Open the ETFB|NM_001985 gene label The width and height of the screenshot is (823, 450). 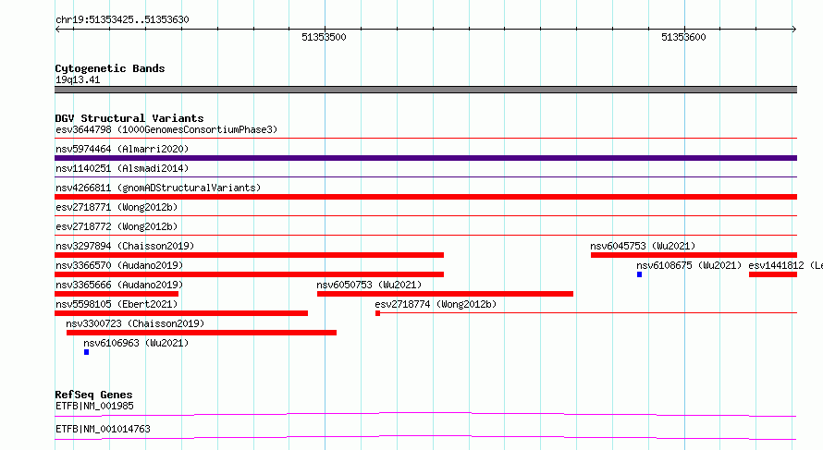[94, 406]
